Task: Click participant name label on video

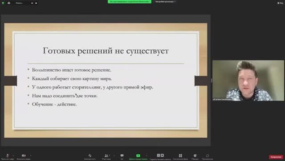Action: tap(222, 99)
